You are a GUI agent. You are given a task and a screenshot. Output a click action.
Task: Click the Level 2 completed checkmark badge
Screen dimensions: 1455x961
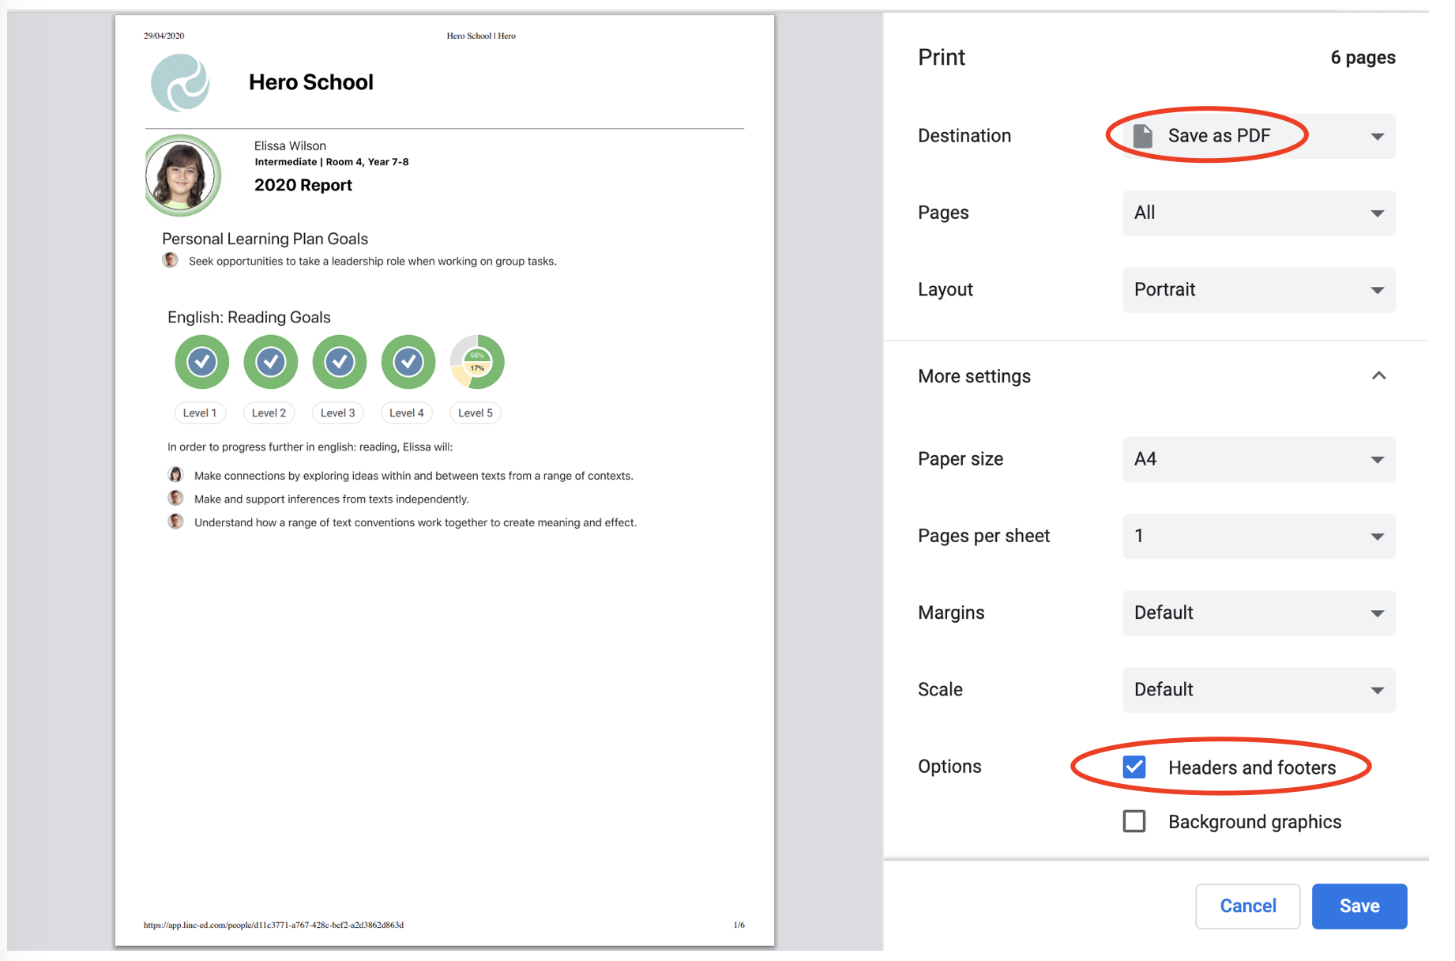271,362
